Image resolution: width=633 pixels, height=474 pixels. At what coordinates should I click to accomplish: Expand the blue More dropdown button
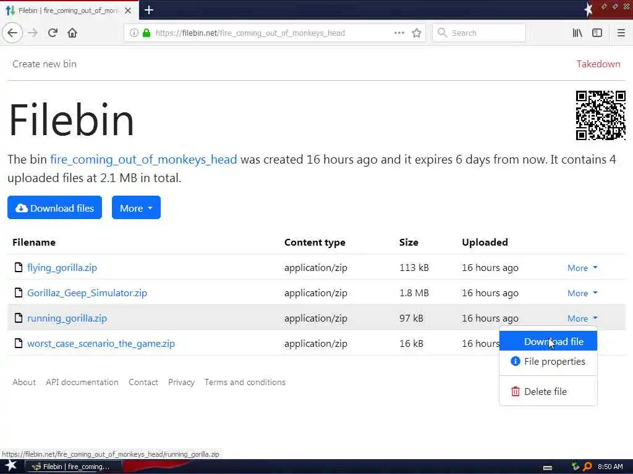136,207
